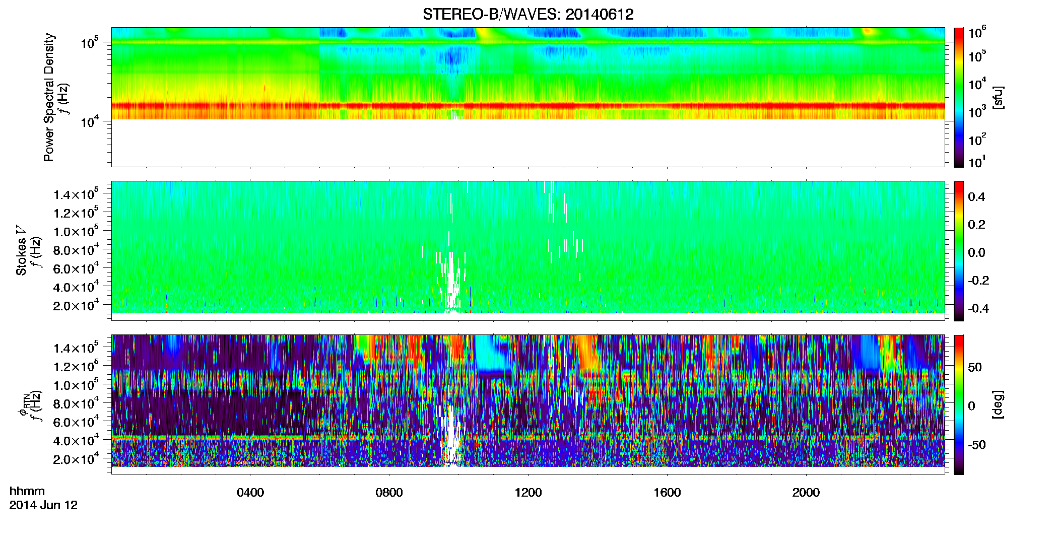Click the Stokes V spectrogram panel
Viewport: 1056px width, 544px height.
pos(528,251)
